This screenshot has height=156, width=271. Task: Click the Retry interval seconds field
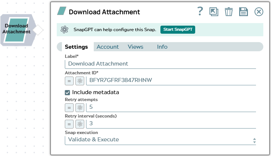pos(171,124)
